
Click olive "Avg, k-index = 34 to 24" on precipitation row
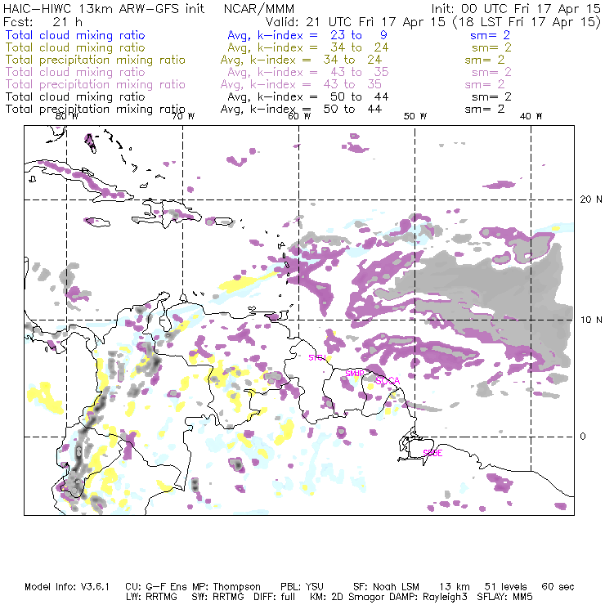point(301,60)
